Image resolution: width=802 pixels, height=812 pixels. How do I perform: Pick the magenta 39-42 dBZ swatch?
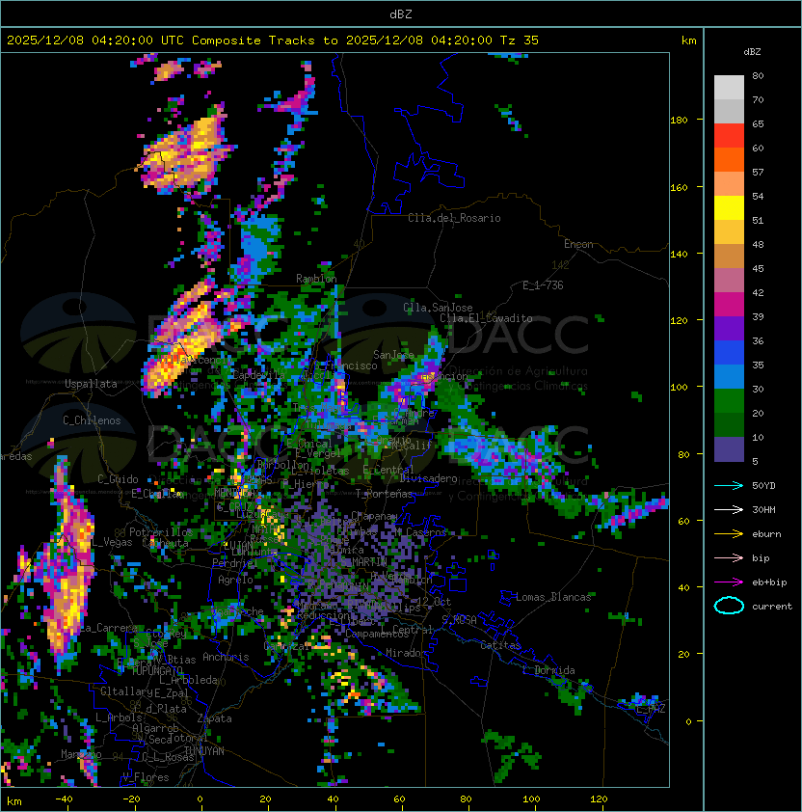tap(729, 305)
